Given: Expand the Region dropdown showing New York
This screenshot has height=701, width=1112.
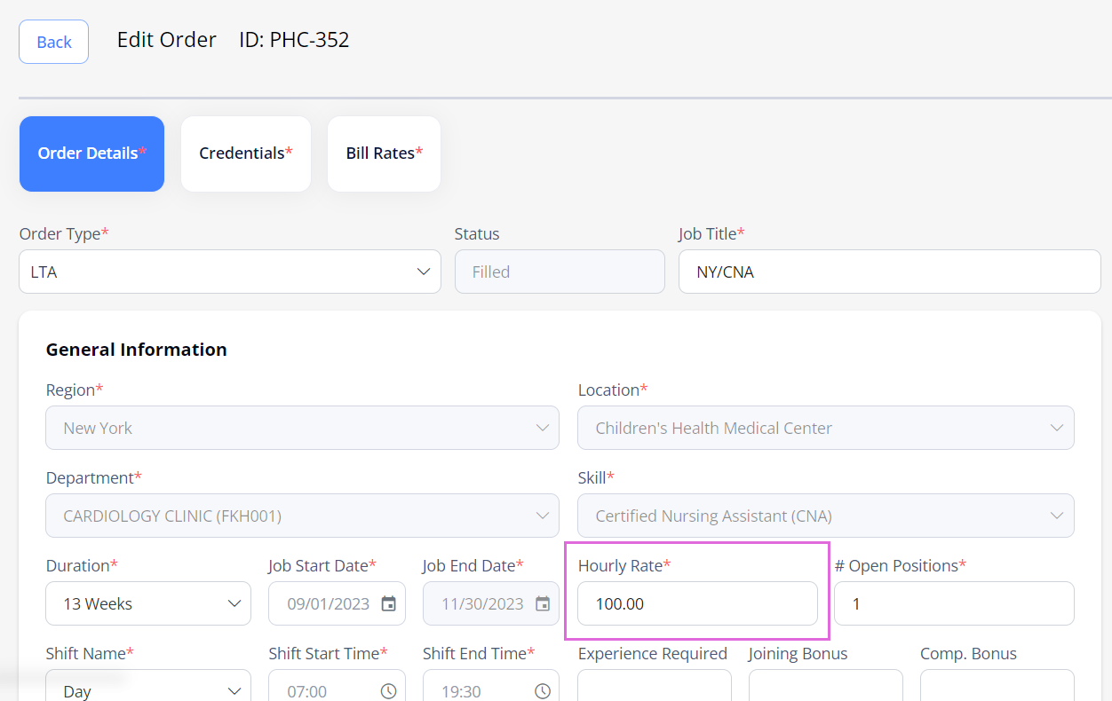Looking at the screenshot, I should tap(303, 428).
